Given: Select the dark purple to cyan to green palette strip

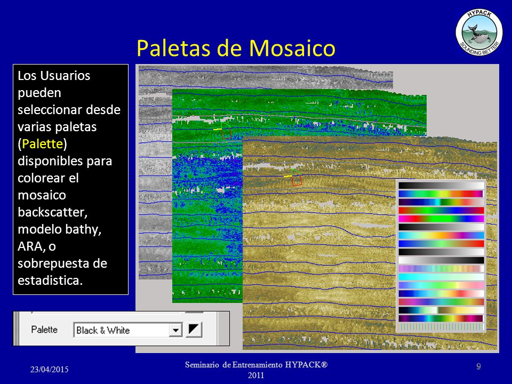Looking at the screenshot, I should 441,202.
